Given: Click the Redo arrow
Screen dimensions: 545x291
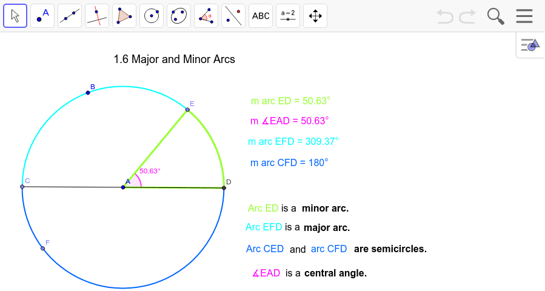Looking at the screenshot, I should click(x=467, y=16).
